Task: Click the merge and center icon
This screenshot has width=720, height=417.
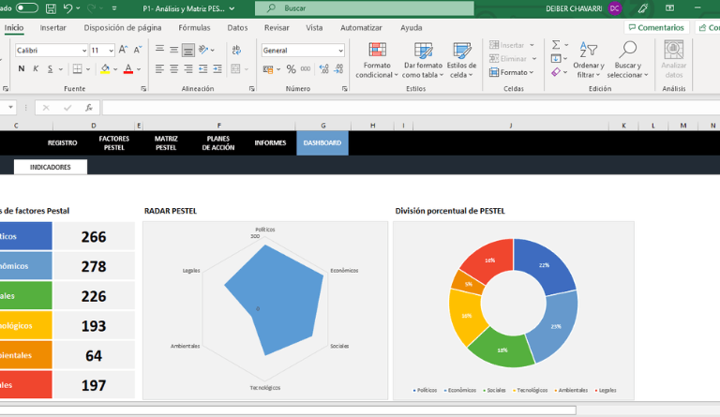Action: [235, 68]
